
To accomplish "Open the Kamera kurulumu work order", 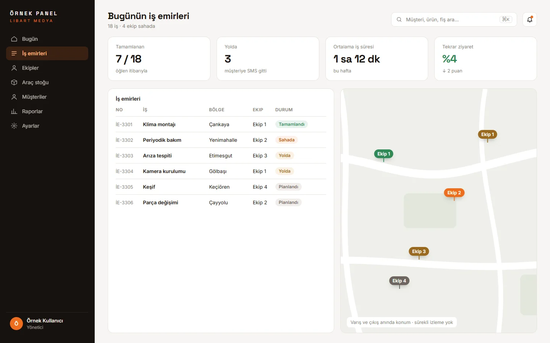I will coord(221,171).
